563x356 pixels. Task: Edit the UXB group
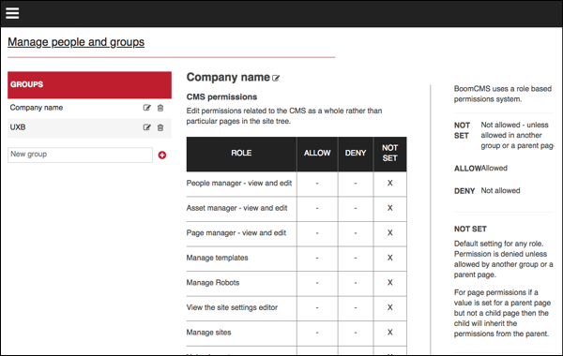click(x=147, y=127)
